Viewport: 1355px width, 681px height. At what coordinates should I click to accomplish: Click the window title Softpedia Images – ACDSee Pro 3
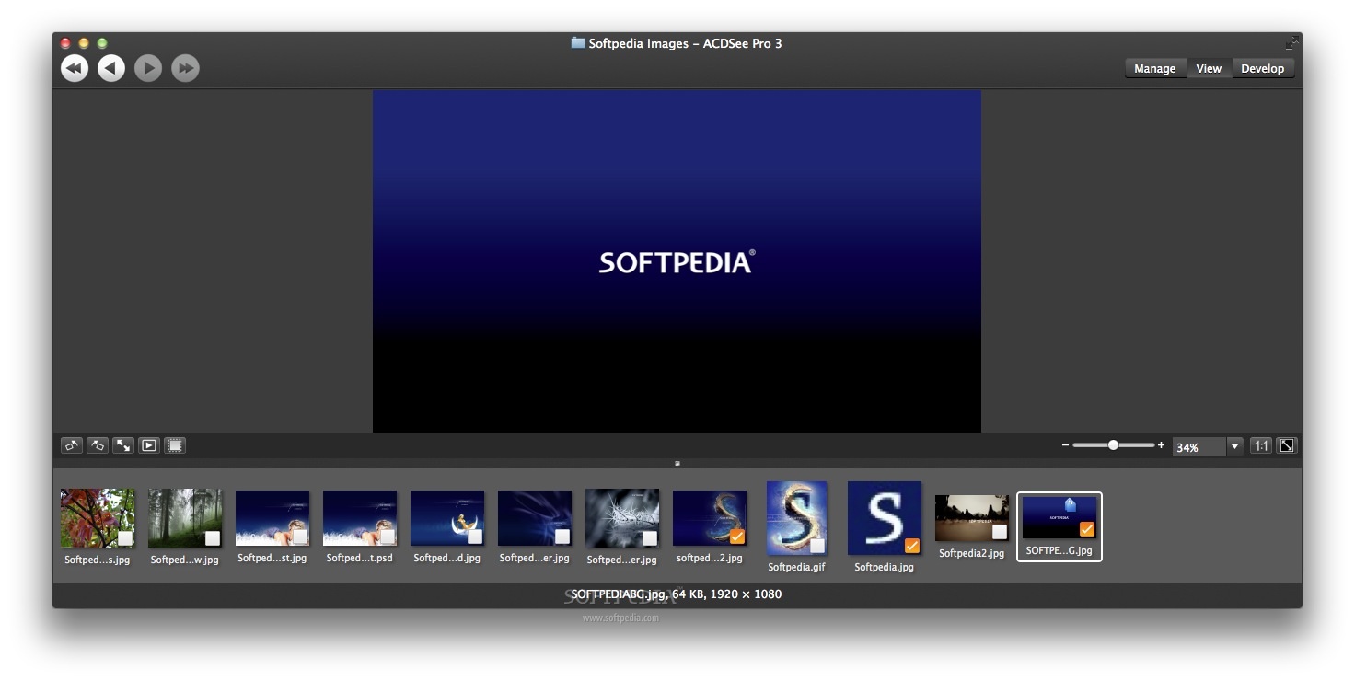click(686, 43)
